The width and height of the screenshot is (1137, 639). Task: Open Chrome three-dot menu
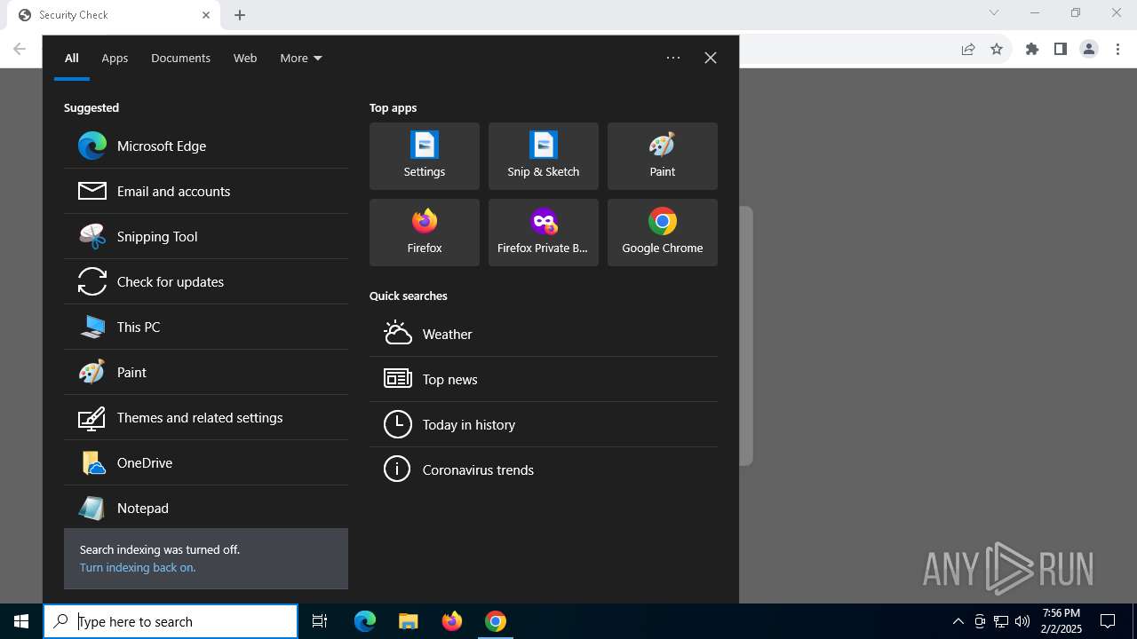point(1117,49)
